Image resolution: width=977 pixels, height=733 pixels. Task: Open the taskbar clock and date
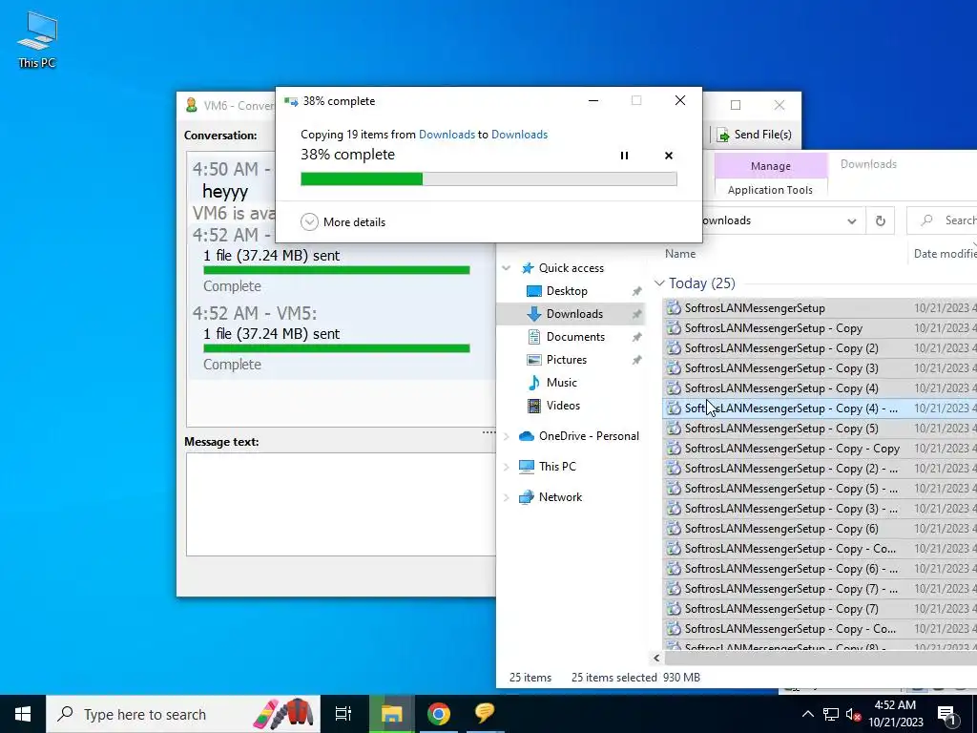click(895, 714)
